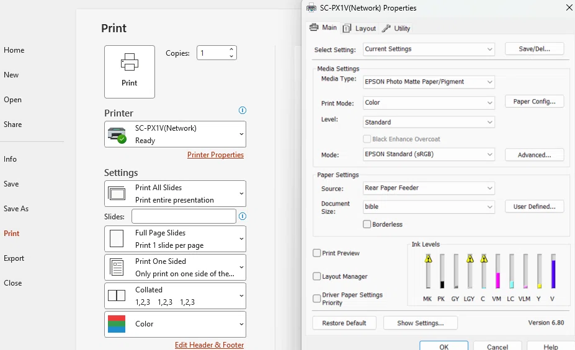Open the Select Setting dropdown
This screenshot has width=575, height=350.
tap(429, 49)
